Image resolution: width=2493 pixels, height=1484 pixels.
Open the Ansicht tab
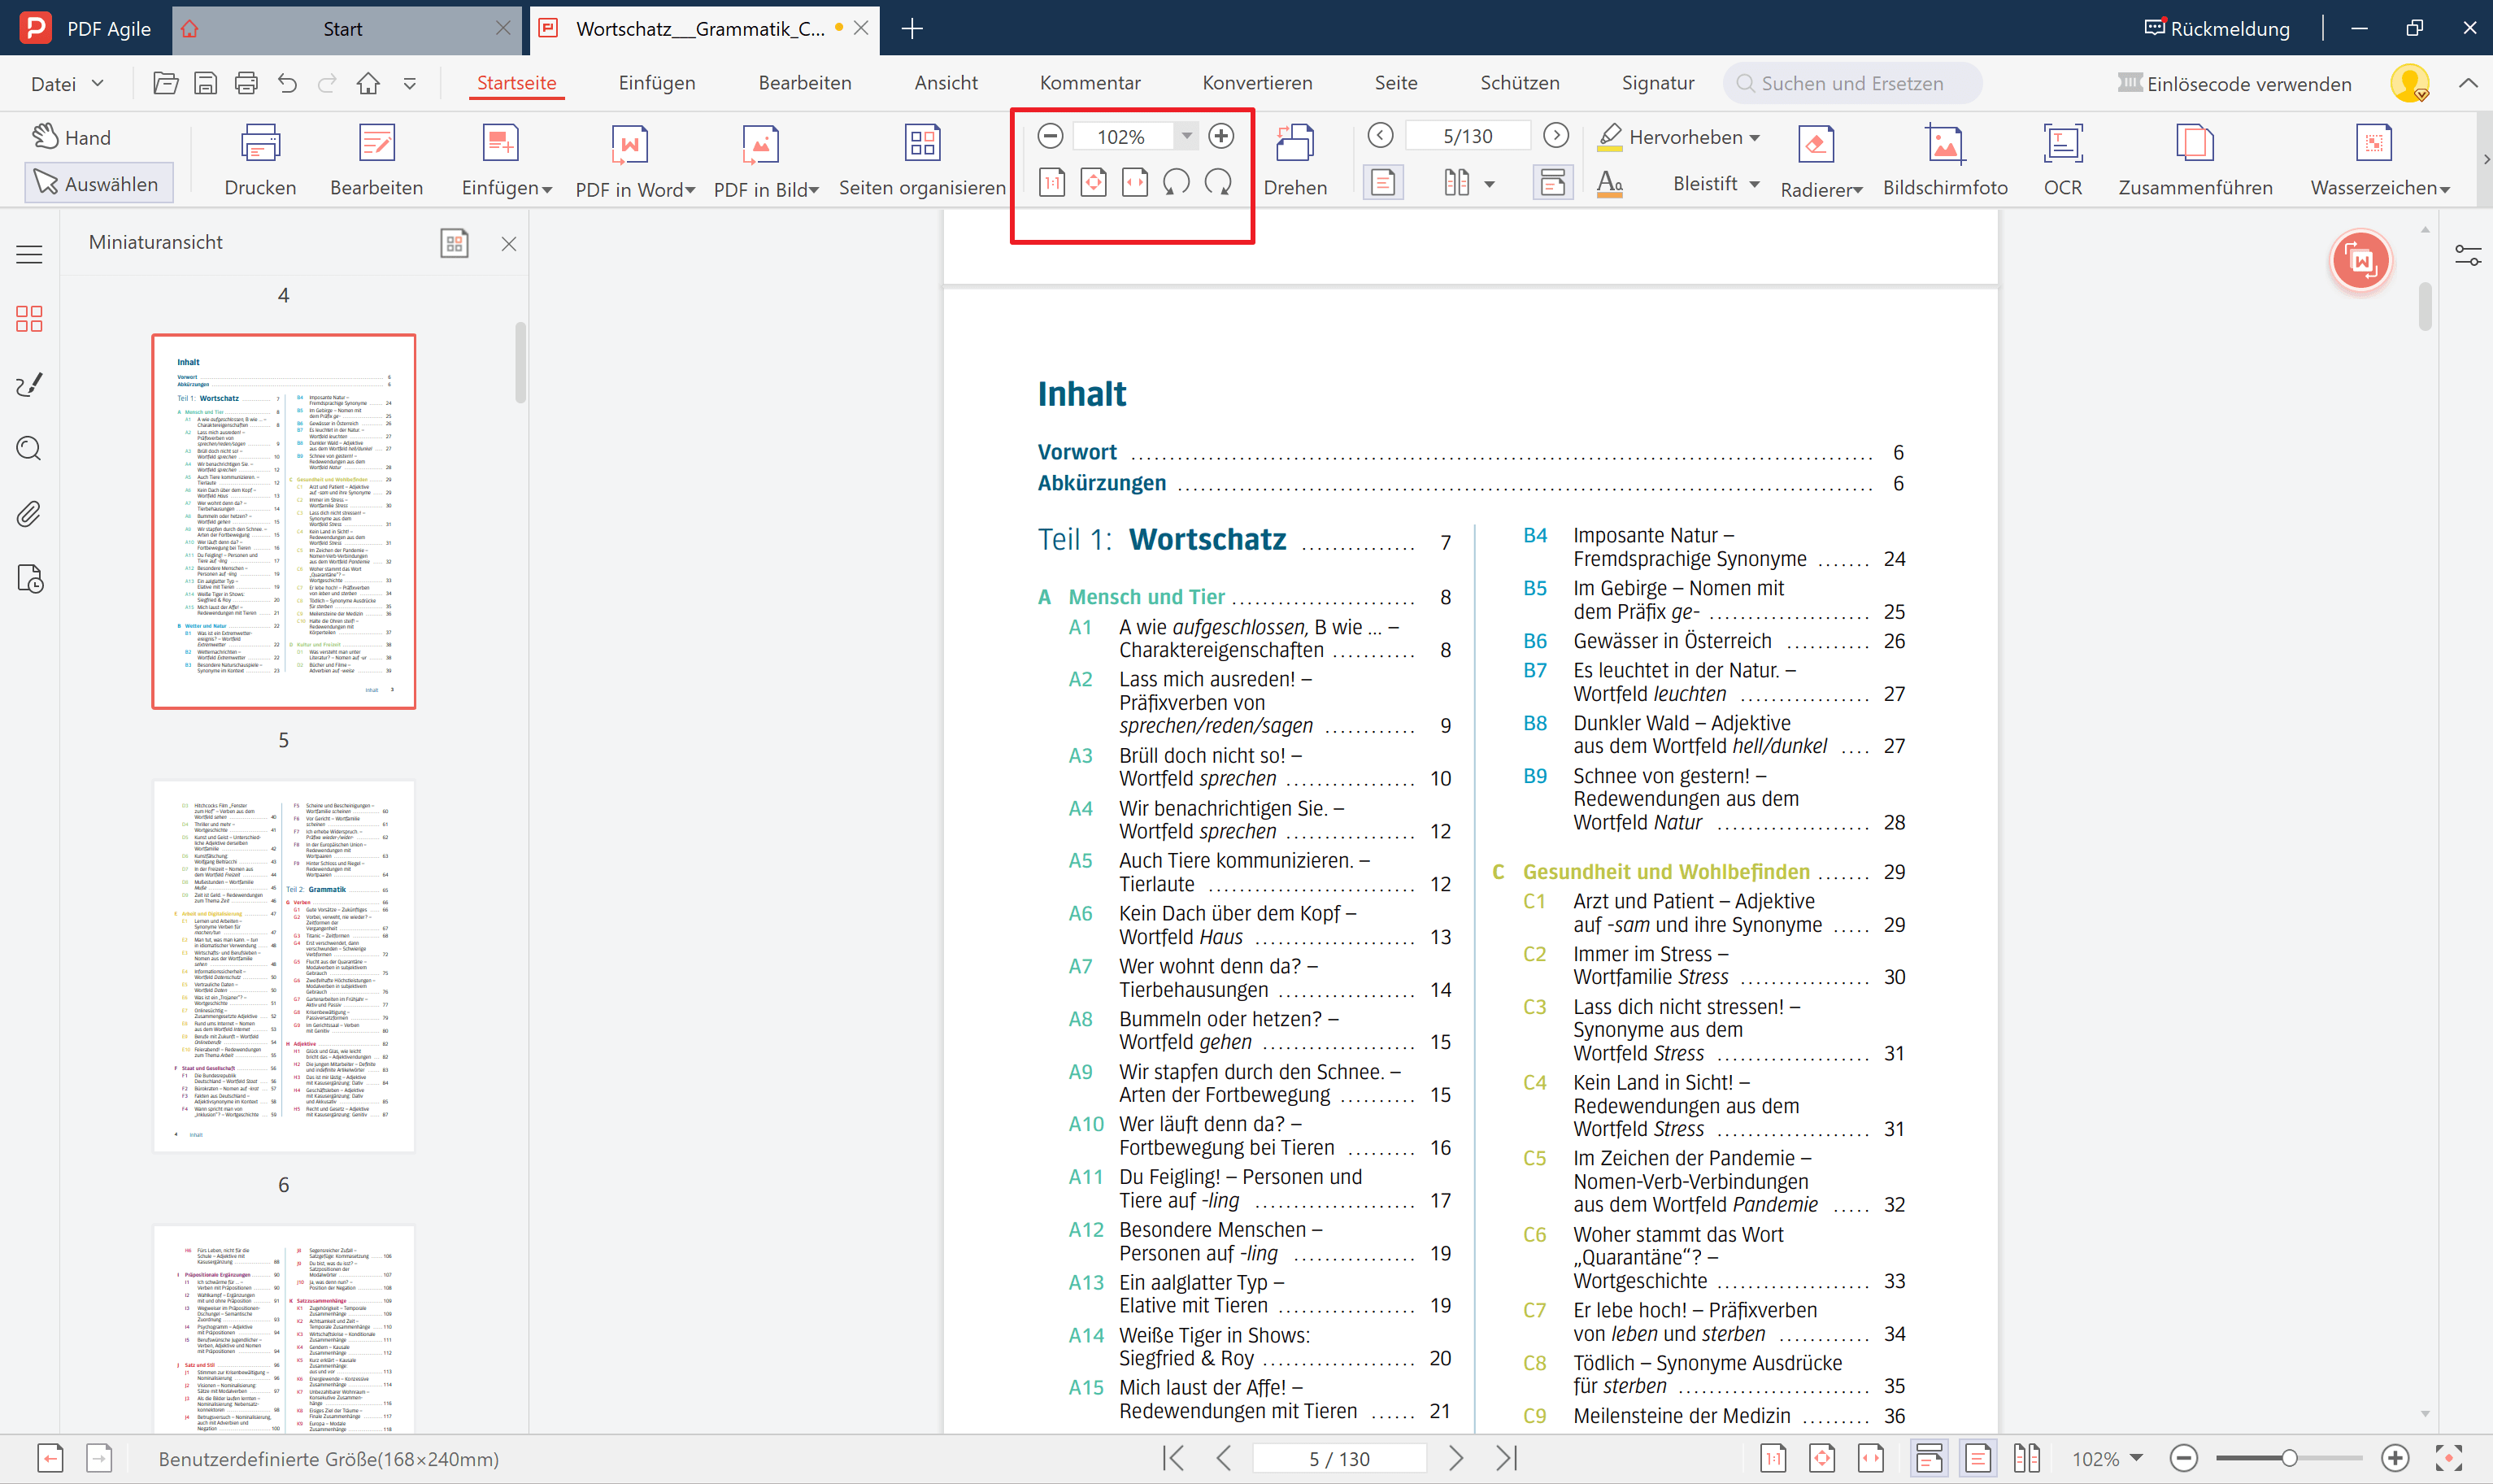click(x=945, y=83)
